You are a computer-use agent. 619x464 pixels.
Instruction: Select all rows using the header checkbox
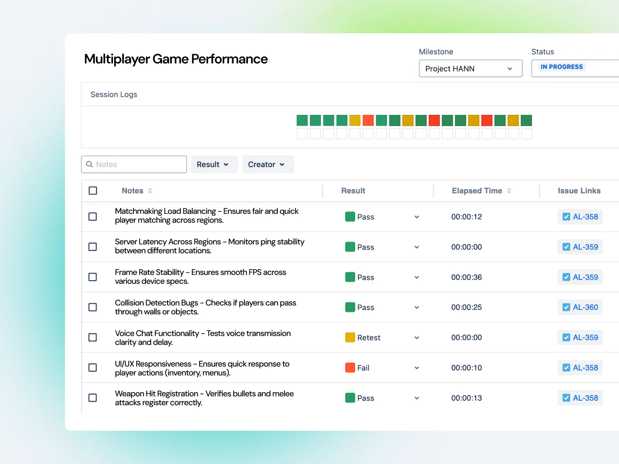click(93, 191)
